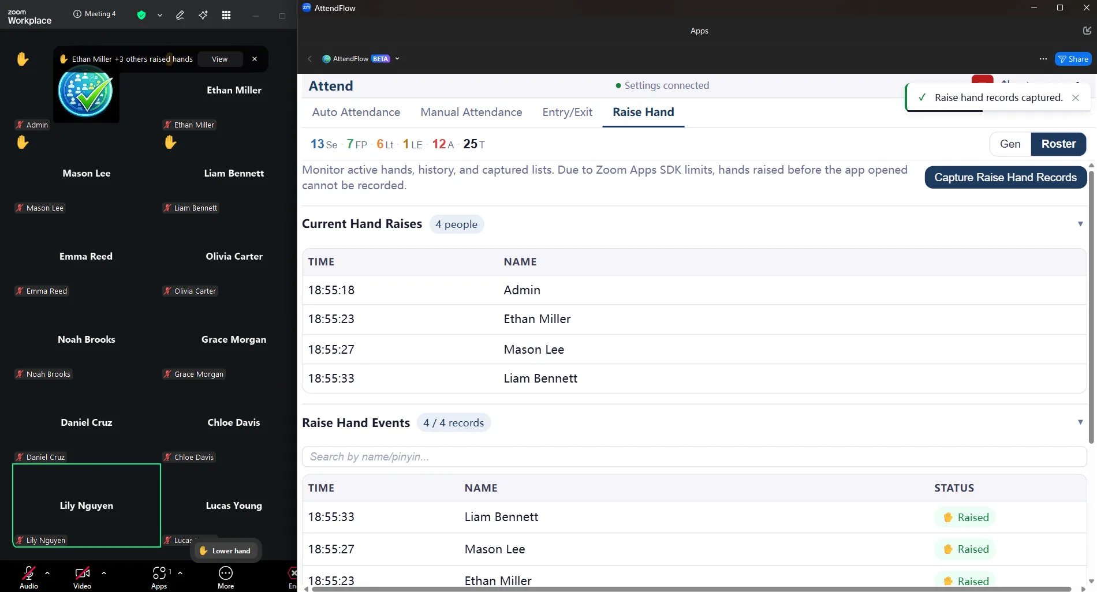The width and height of the screenshot is (1097, 592).
Task: Click the Share button
Action: (x=1073, y=59)
